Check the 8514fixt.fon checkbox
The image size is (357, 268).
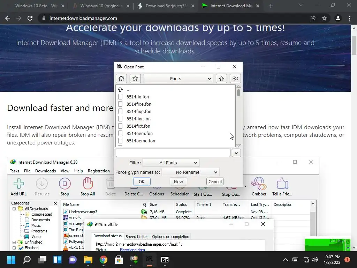(120, 126)
